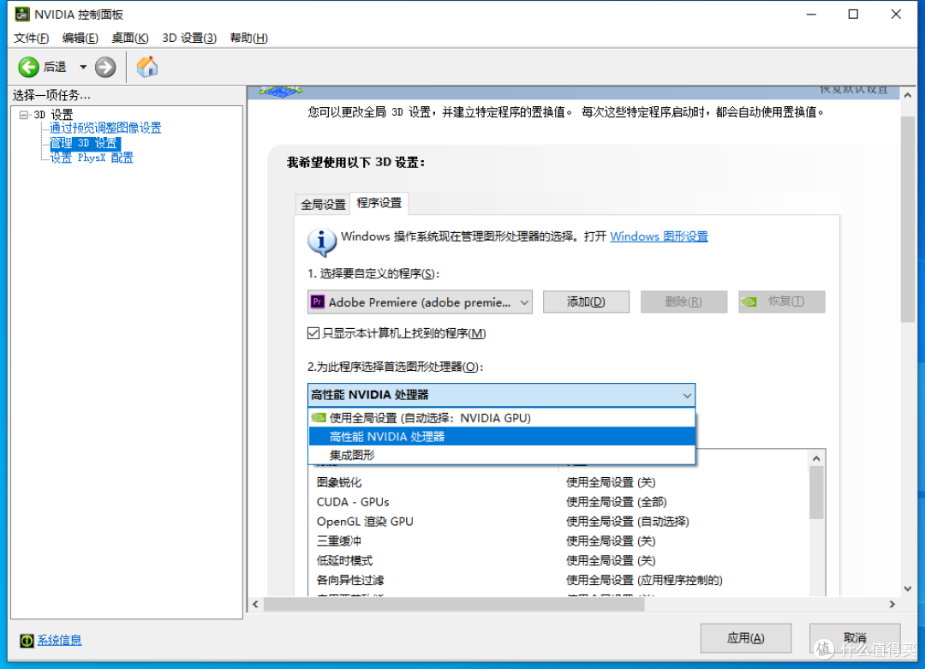Click the NVIDIA logo on the 恢复 button

click(x=749, y=302)
